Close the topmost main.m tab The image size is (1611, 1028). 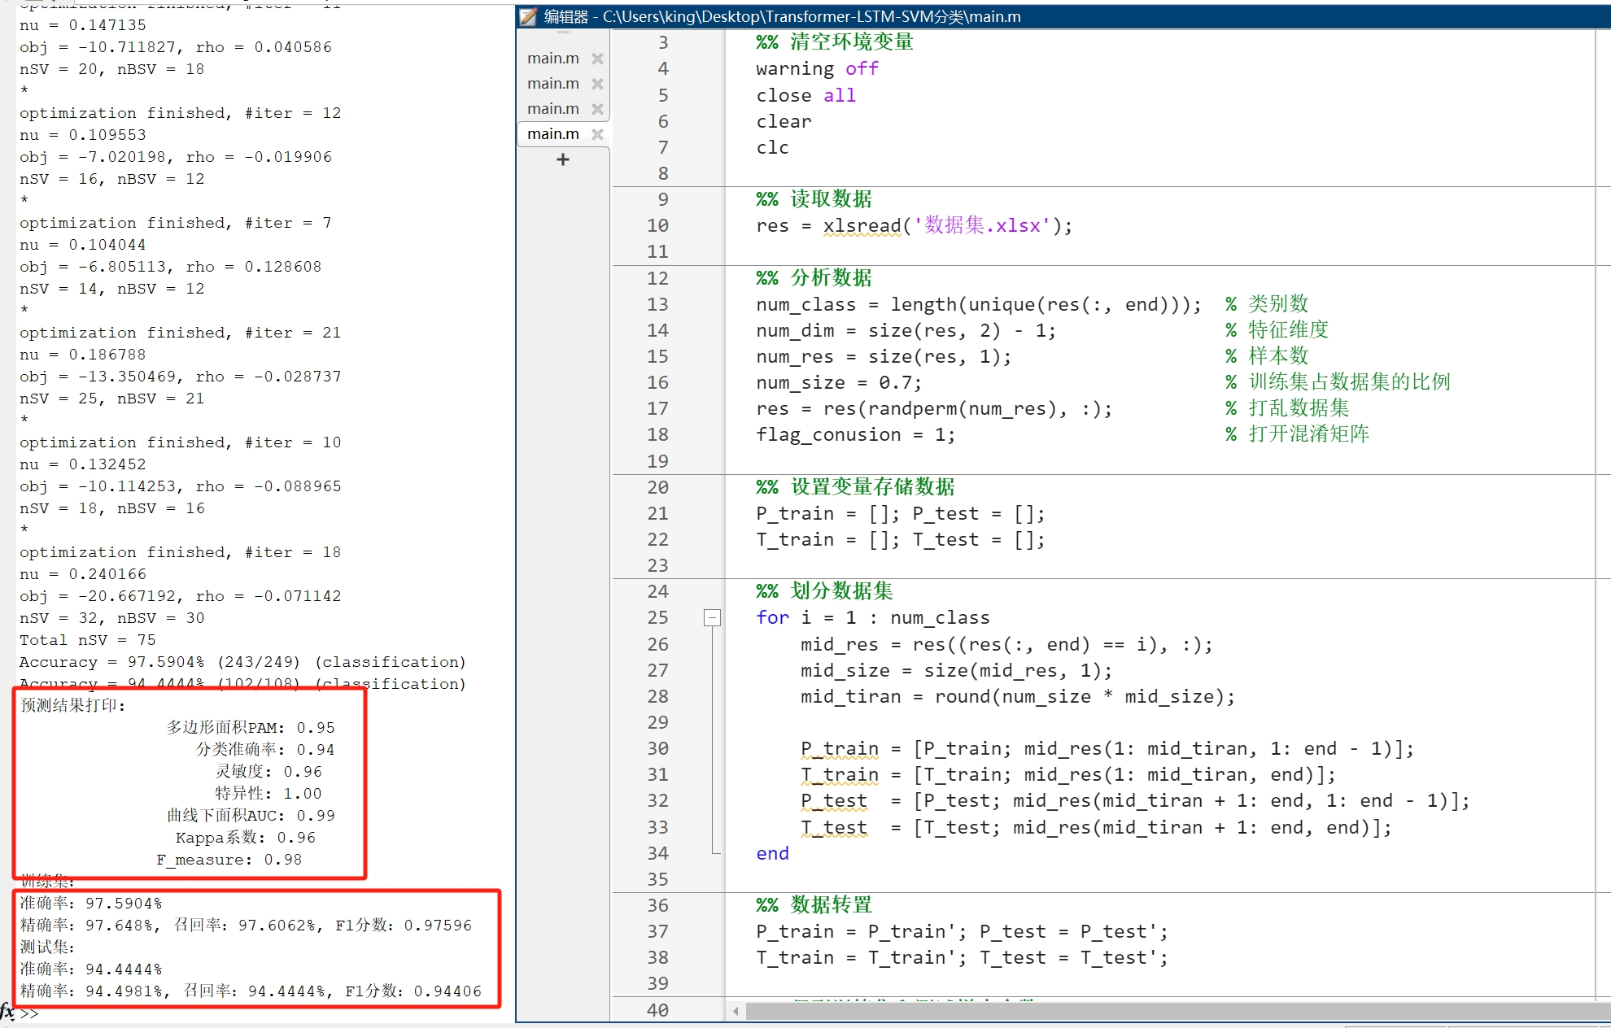pos(598,58)
